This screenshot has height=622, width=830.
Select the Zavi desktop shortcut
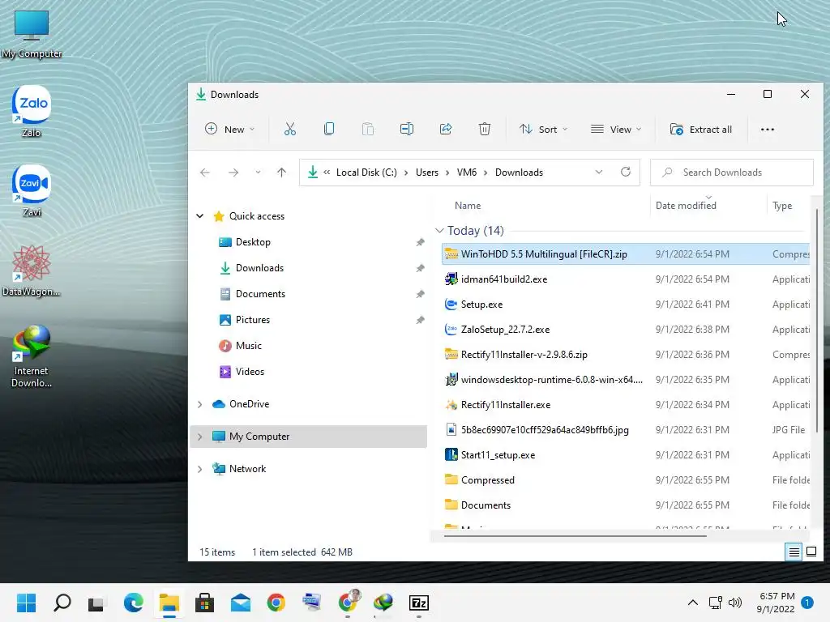pyautogui.click(x=32, y=190)
